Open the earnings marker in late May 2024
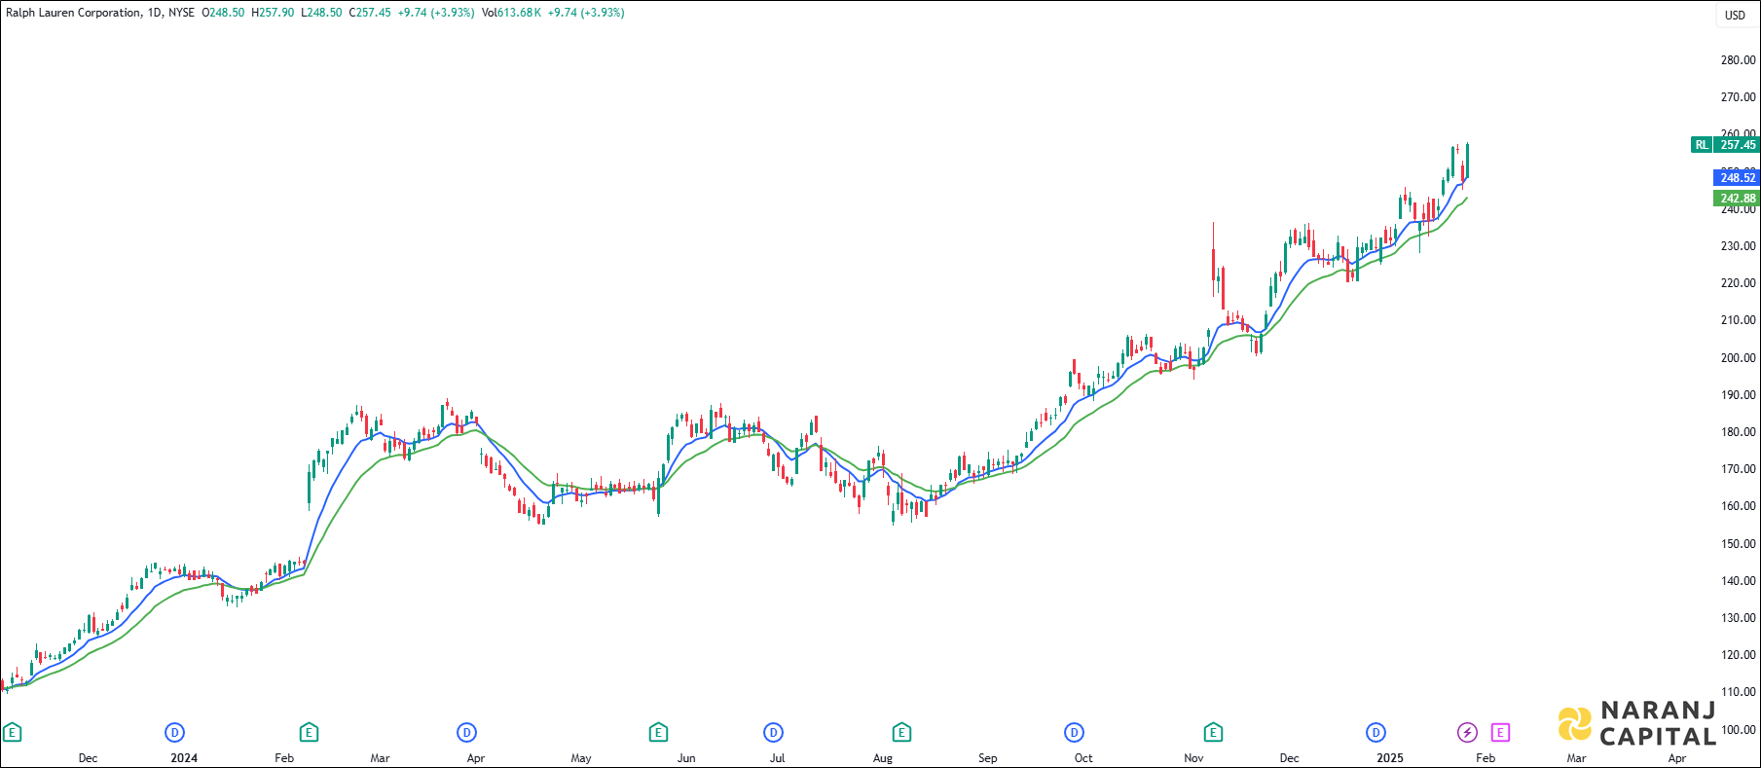This screenshot has height=768, width=1761. [x=658, y=732]
